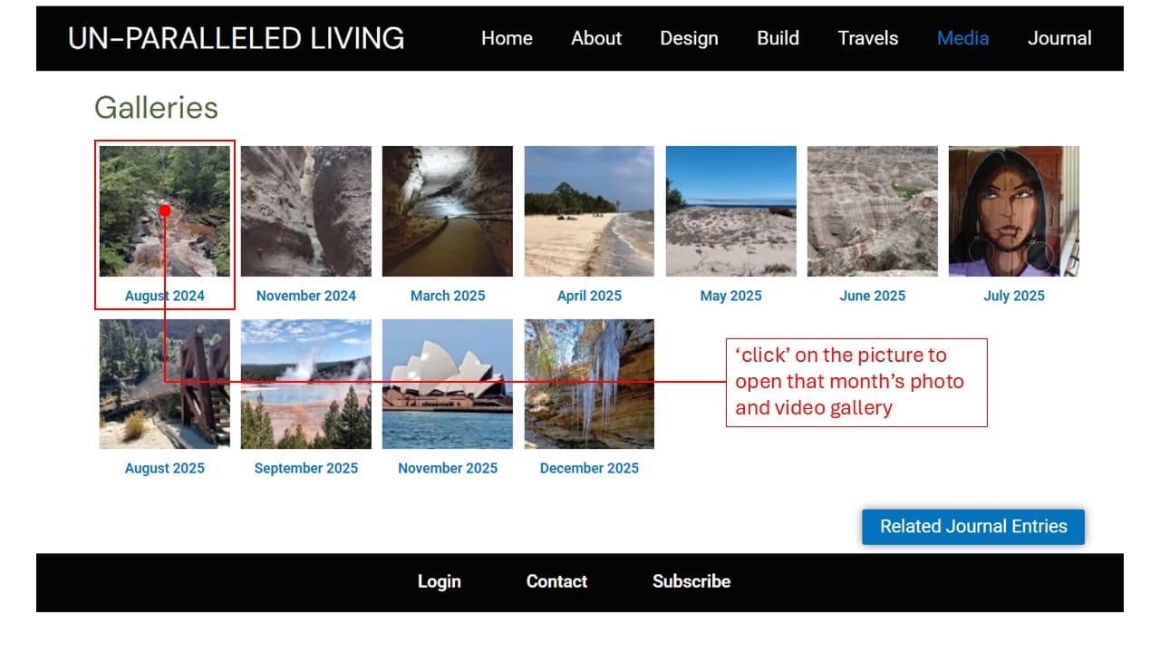The image size is (1160, 653).
Task: Open the December 2025 icicles gallery image
Action: pyautogui.click(x=589, y=383)
